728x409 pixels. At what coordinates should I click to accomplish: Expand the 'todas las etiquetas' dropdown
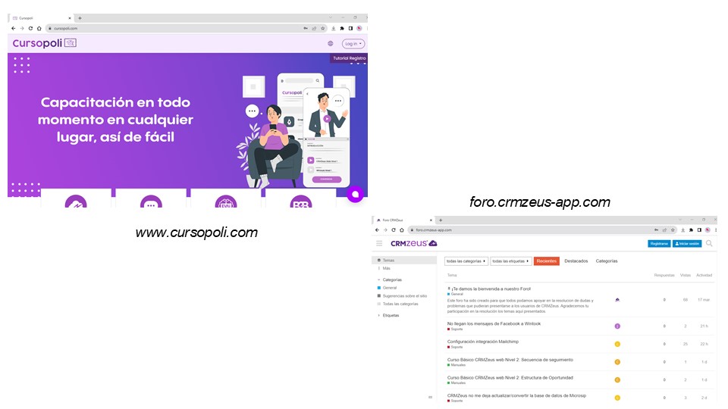pyautogui.click(x=510, y=261)
